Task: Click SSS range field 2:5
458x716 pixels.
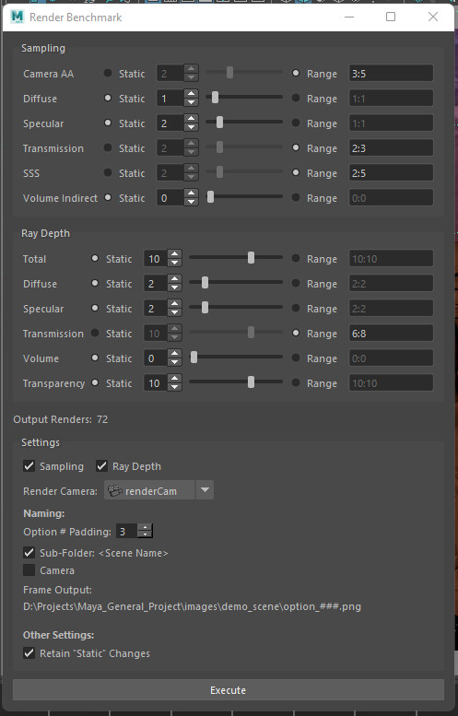Action: pos(391,172)
